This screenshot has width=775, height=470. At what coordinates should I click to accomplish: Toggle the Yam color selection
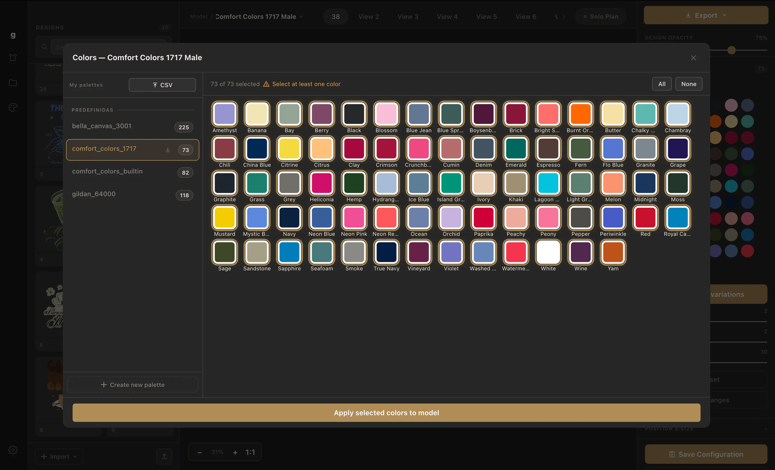pos(613,252)
